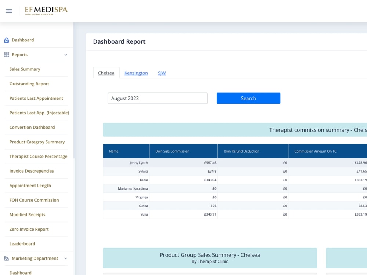Collapse the Reports section chevron
The width and height of the screenshot is (367, 275).
point(66,55)
